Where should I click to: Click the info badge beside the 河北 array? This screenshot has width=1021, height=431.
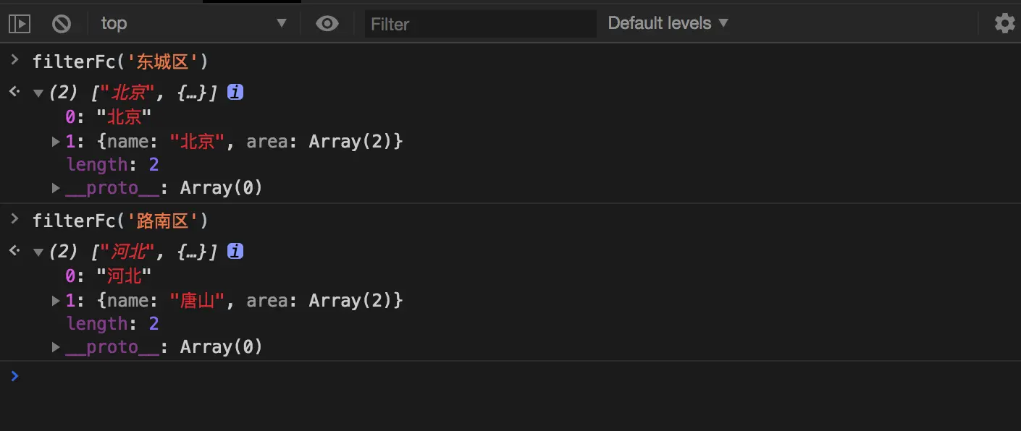point(235,251)
